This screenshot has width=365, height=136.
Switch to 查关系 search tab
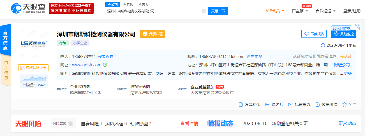point(144,4)
